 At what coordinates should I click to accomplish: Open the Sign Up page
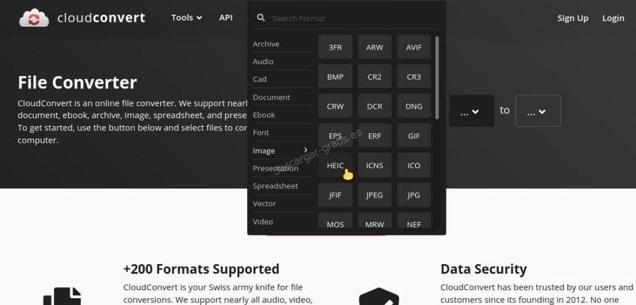click(x=573, y=18)
